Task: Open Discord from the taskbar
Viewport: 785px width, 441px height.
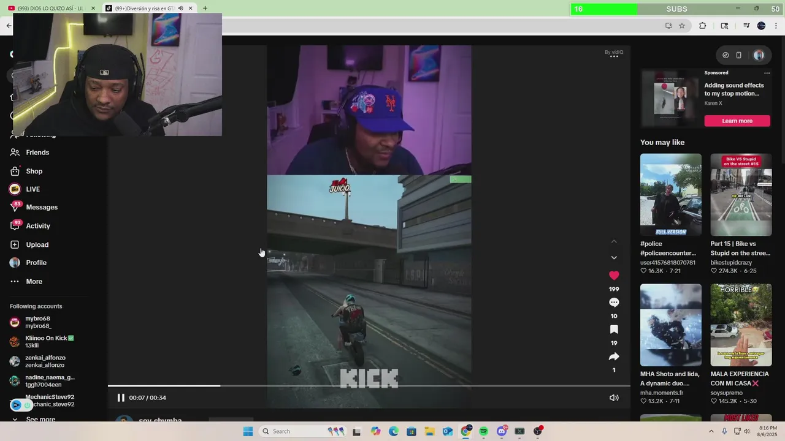Action: pyautogui.click(x=502, y=431)
